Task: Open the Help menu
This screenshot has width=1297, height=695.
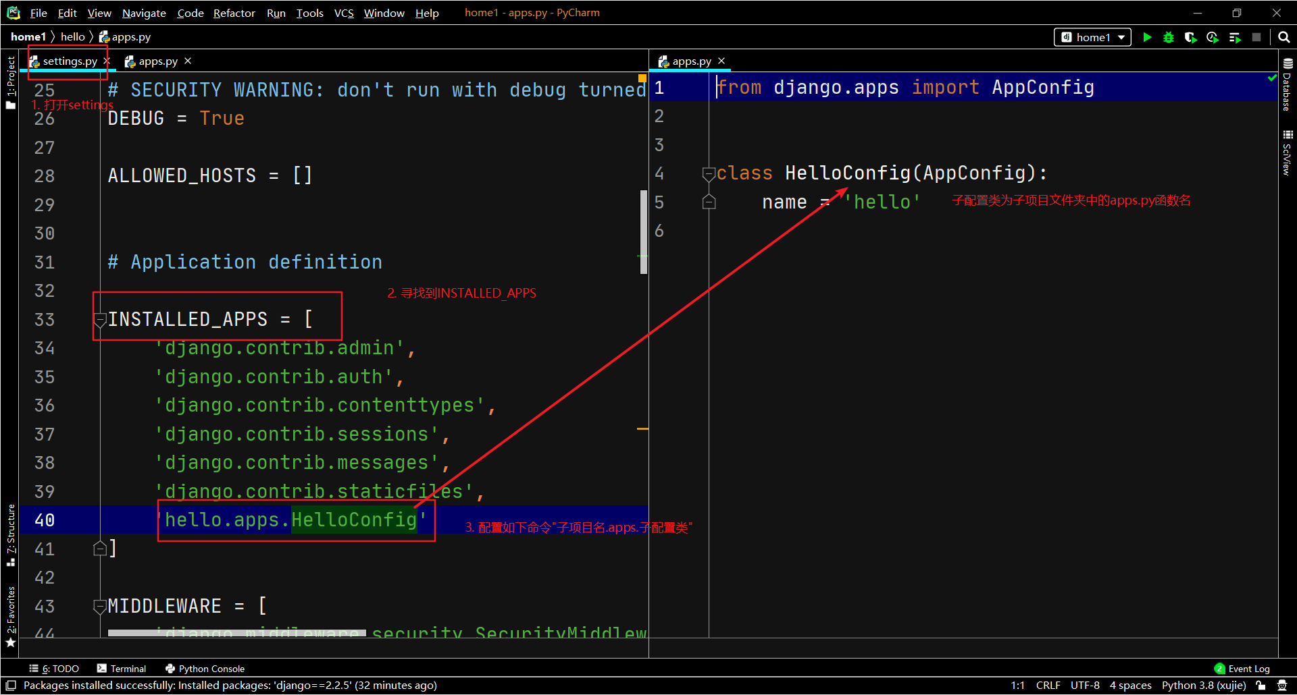Action: pyautogui.click(x=427, y=13)
